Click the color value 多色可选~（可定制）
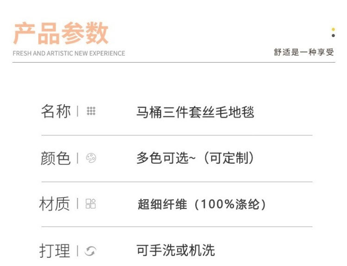Image resolution: width=347 pixels, height=266 pixels. (195, 158)
